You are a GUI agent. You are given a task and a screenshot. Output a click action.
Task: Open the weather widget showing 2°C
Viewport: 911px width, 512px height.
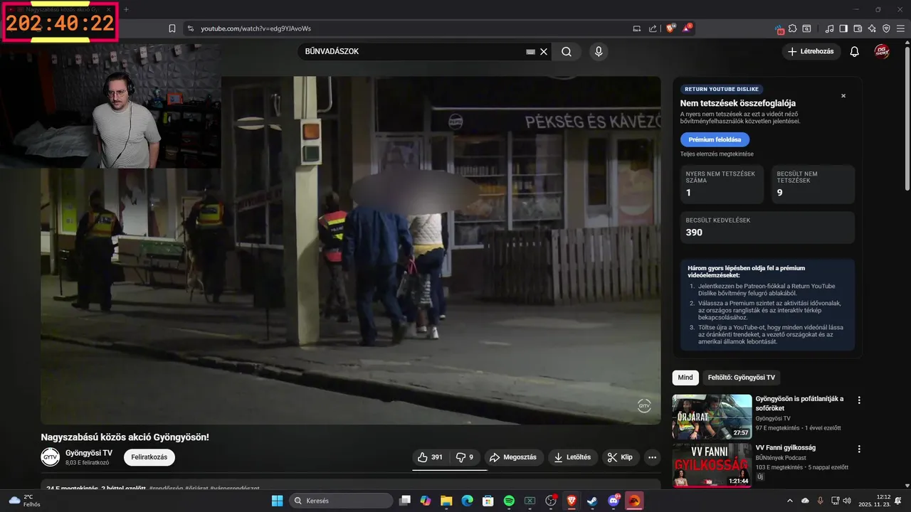tap(23, 501)
